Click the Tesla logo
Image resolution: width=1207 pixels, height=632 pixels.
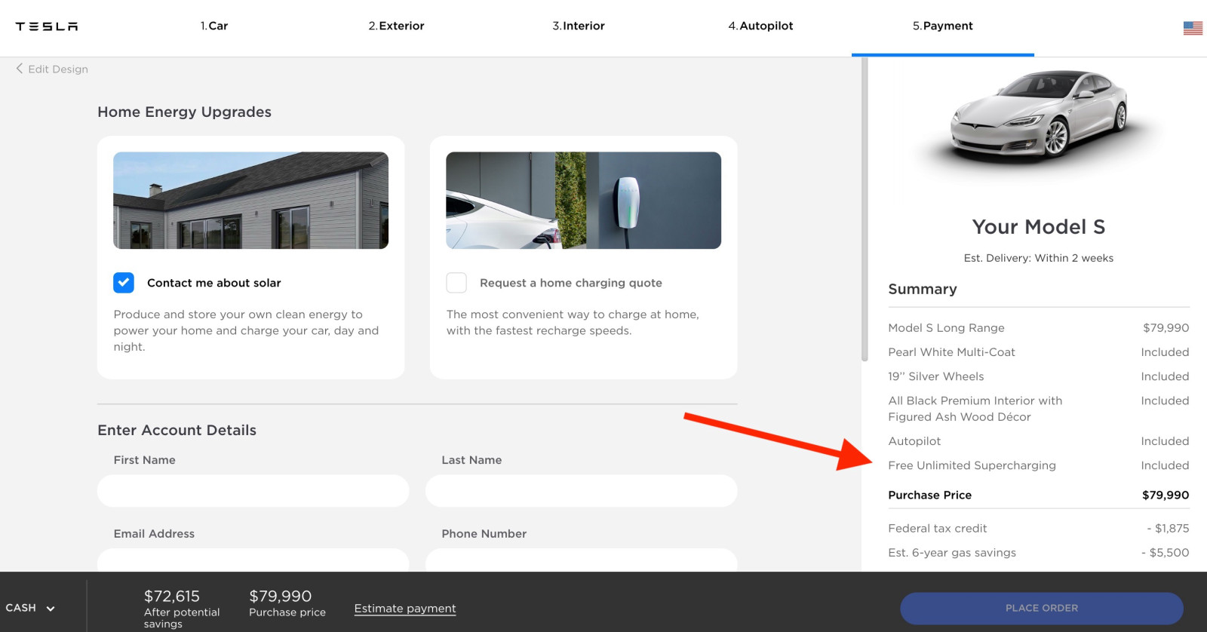tap(47, 26)
